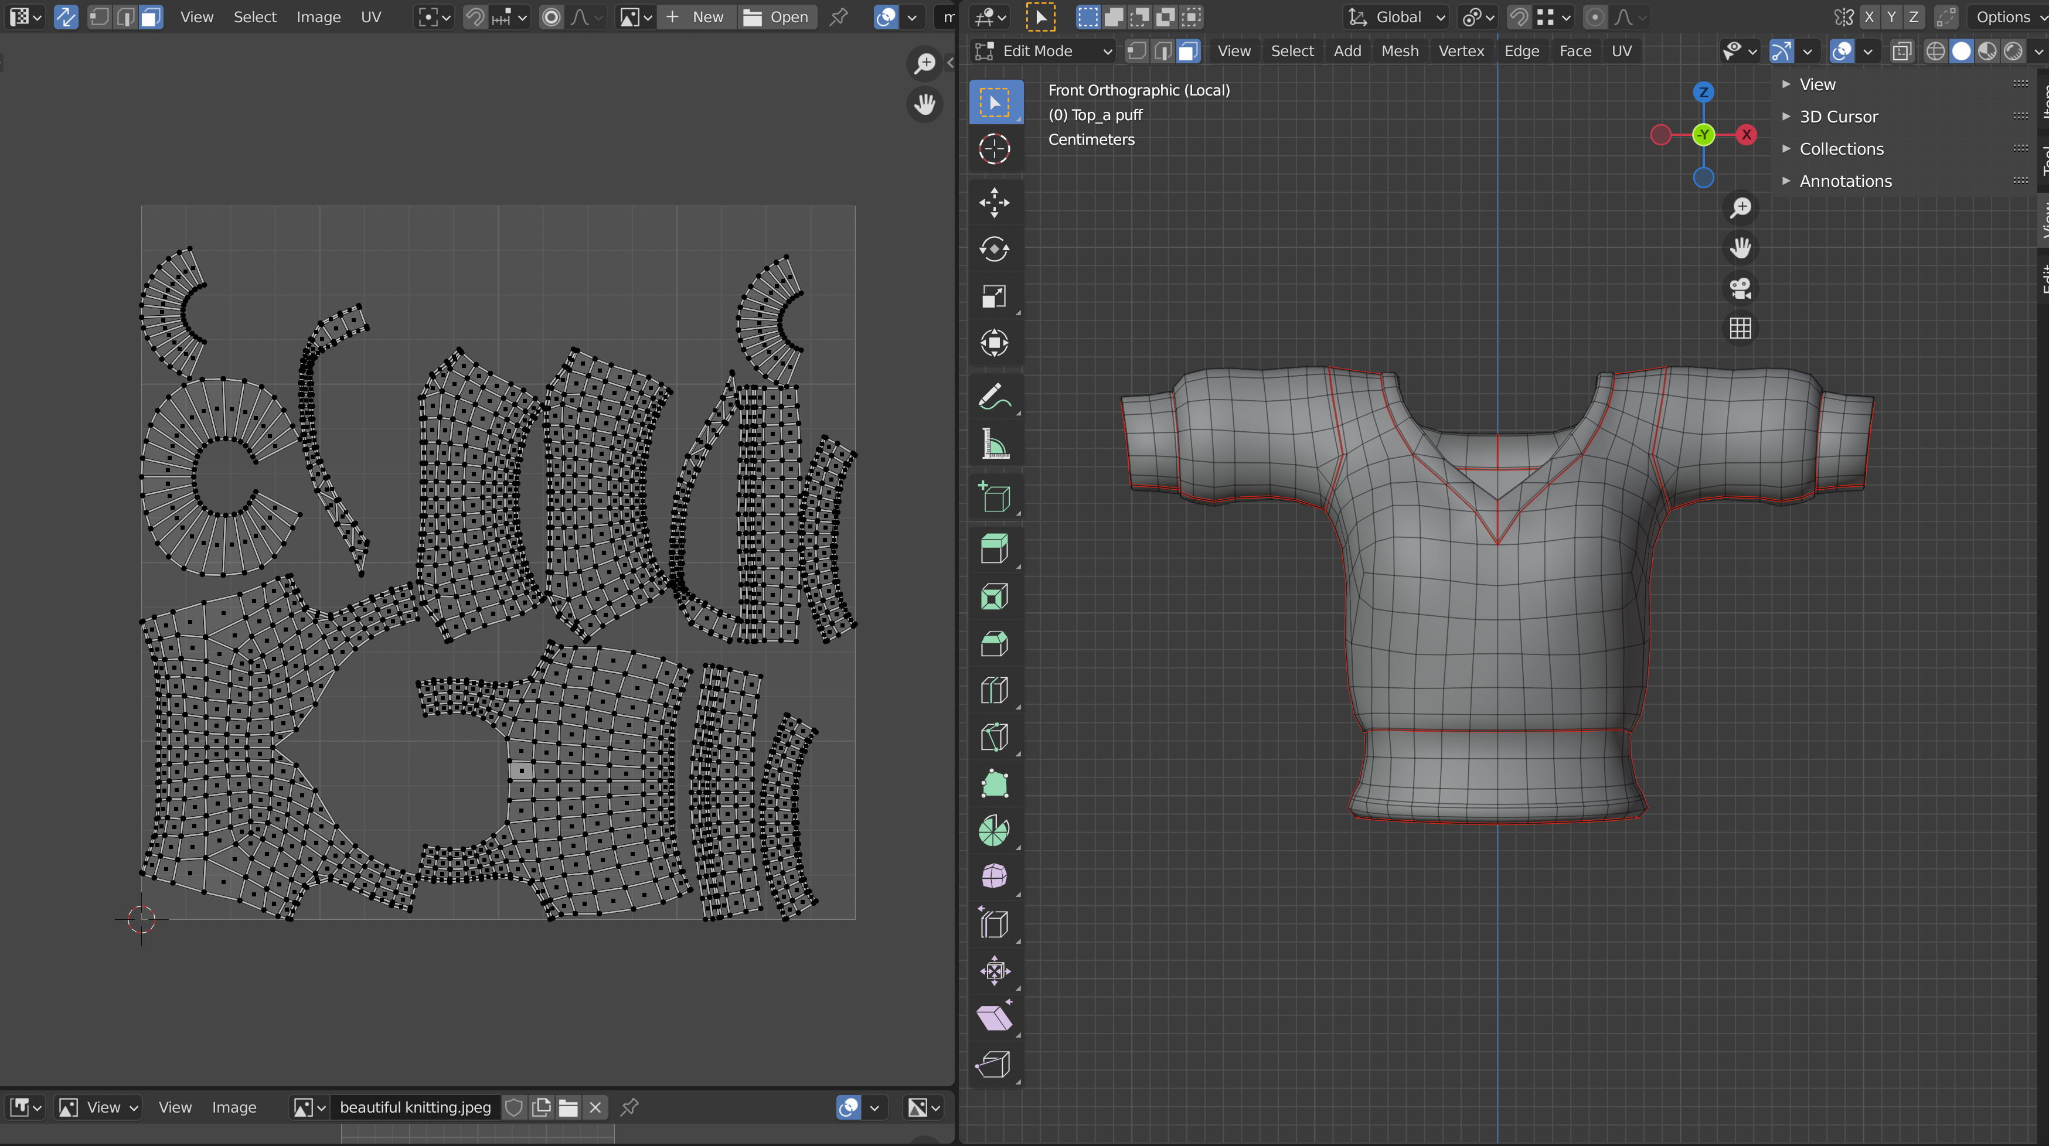Open the Global transform orientation dropdown
Image resolution: width=2049 pixels, height=1146 pixels.
click(x=1396, y=17)
